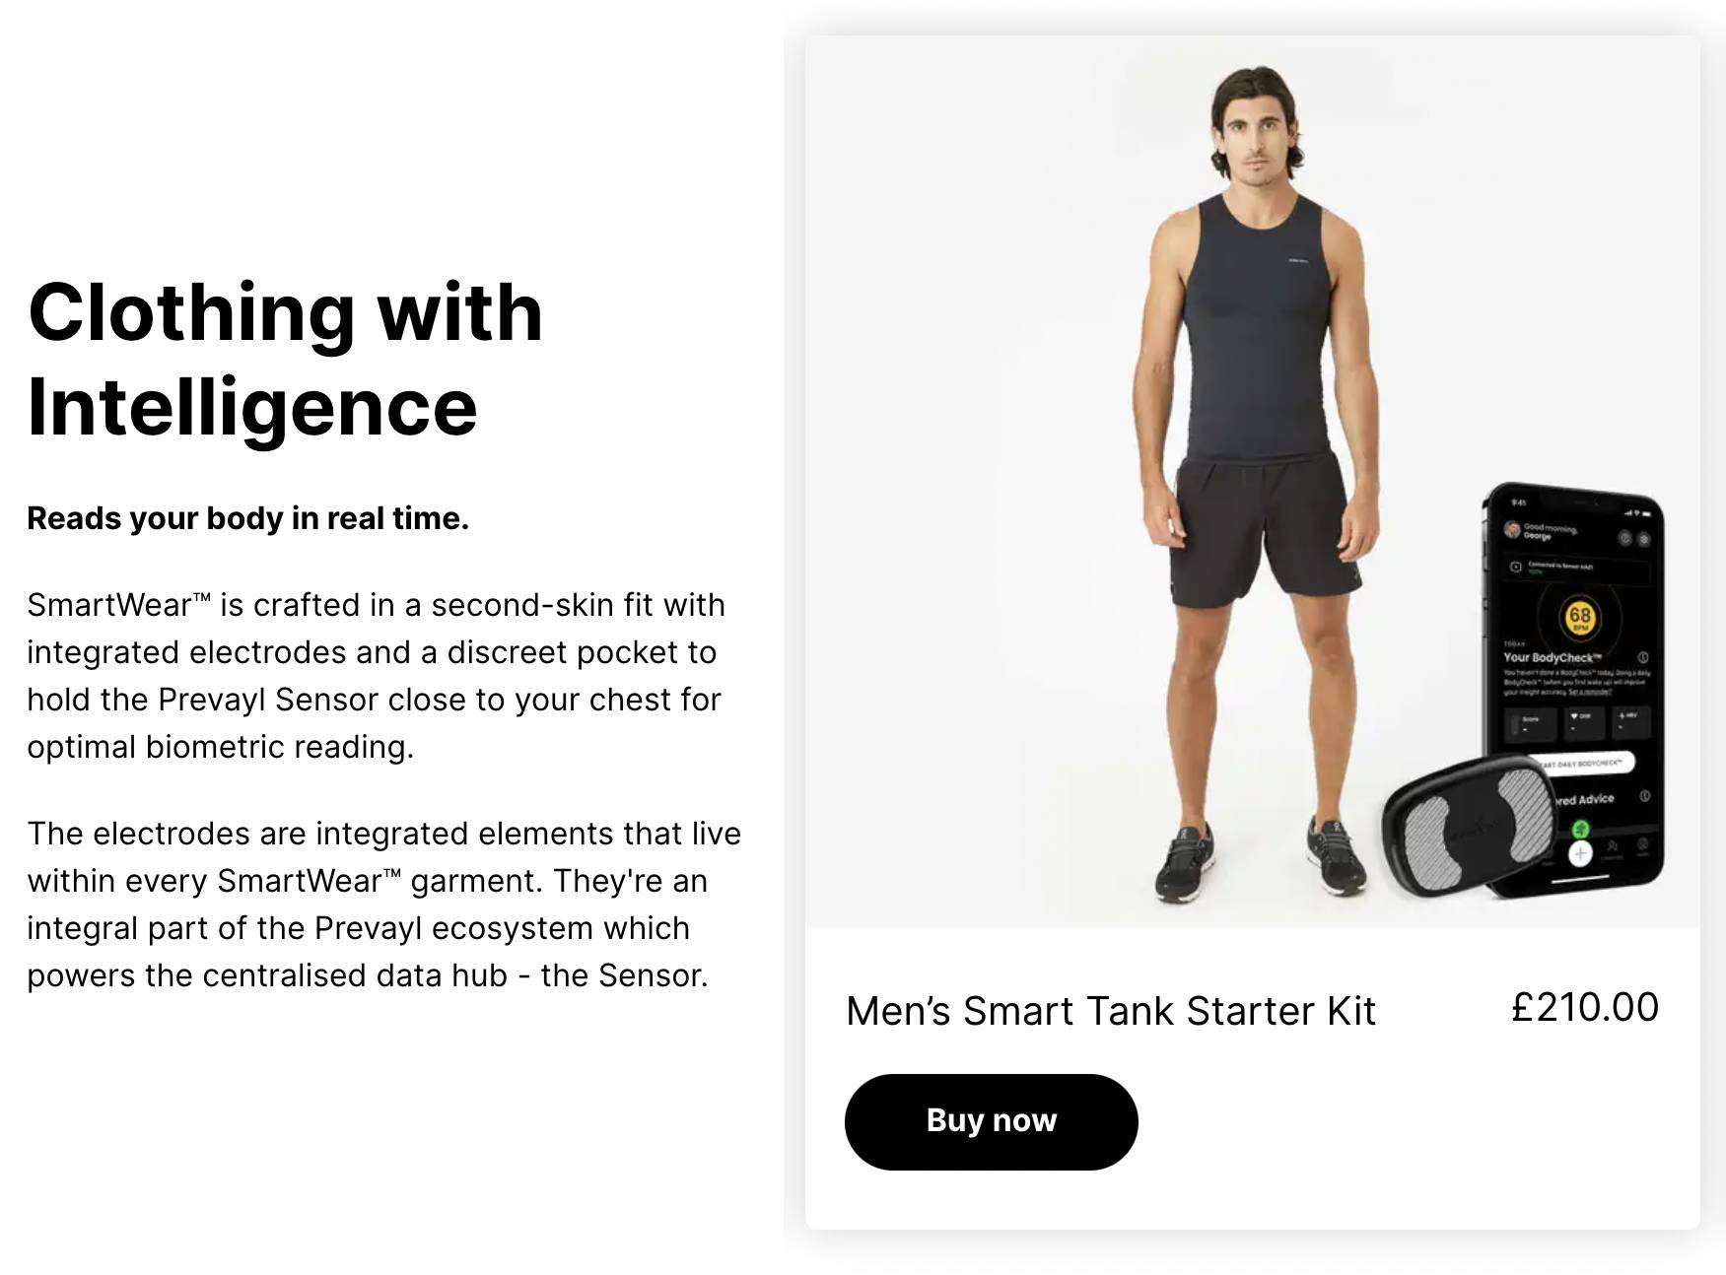The width and height of the screenshot is (1726, 1275).
Task: Click the electrodes description paragraph
Action: click(383, 905)
